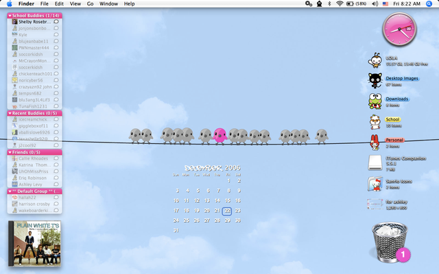Collapse the ** Default Group ** triangle

pyautogui.click(x=10, y=192)
